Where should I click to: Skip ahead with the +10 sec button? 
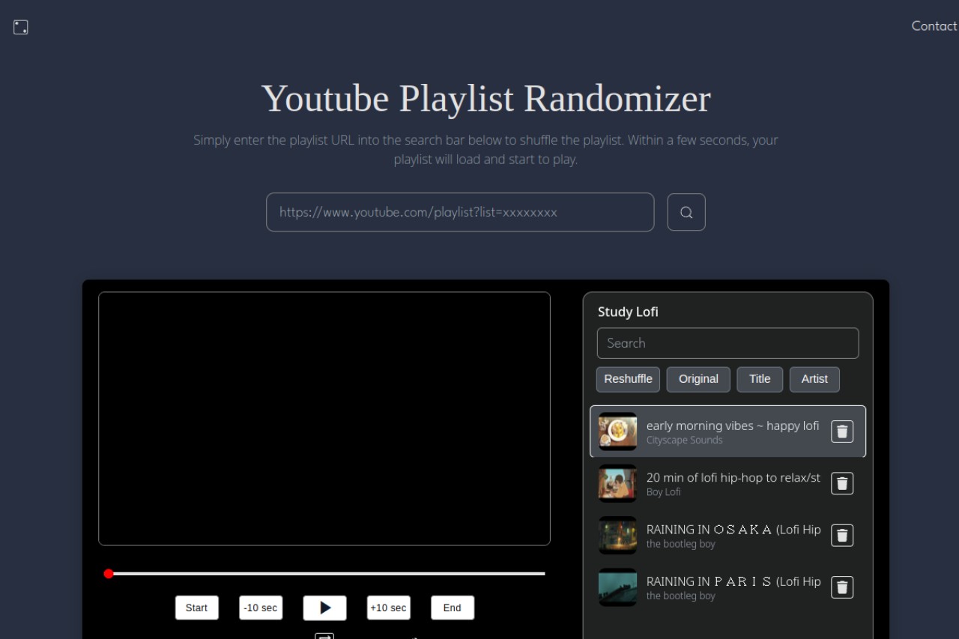(389, 608)
